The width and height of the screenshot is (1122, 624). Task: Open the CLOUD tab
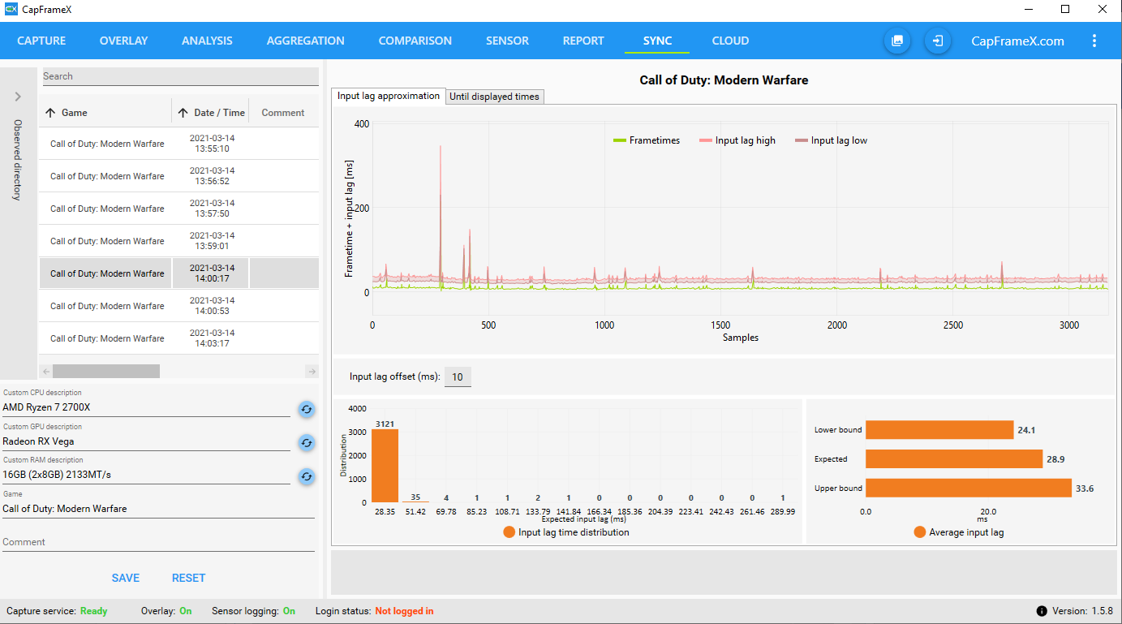730,41
